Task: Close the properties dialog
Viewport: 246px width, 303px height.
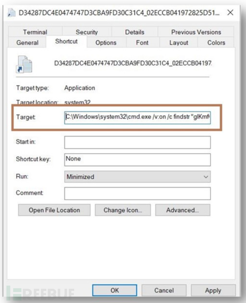Action: tap(230, 13)
